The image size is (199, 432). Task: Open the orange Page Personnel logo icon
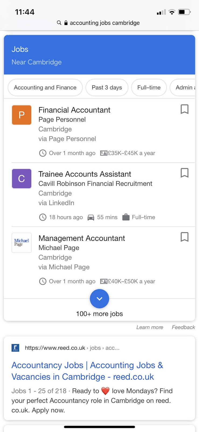(22, 115)
